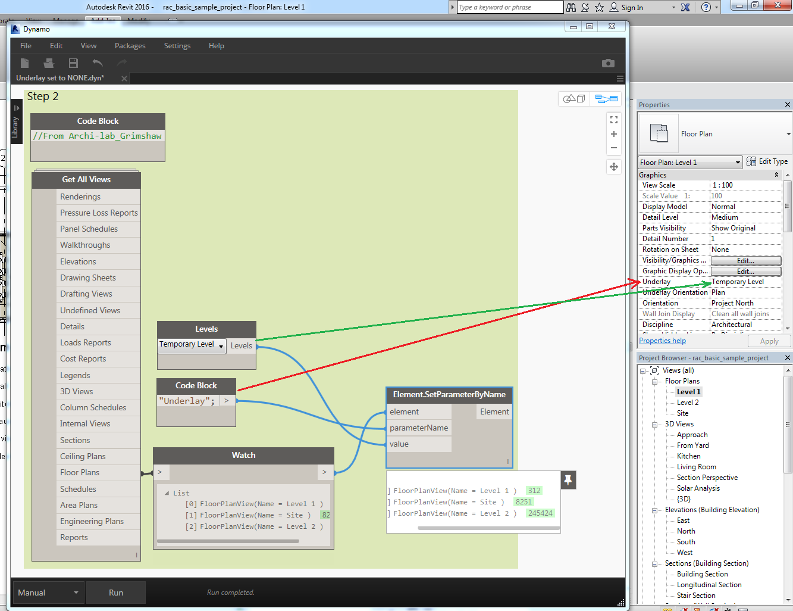The width and height of the screenshot is (793, 611).
Task: Click the Edit Type icon in Properties
Action: pyautogui.click(x=751, y=161)
